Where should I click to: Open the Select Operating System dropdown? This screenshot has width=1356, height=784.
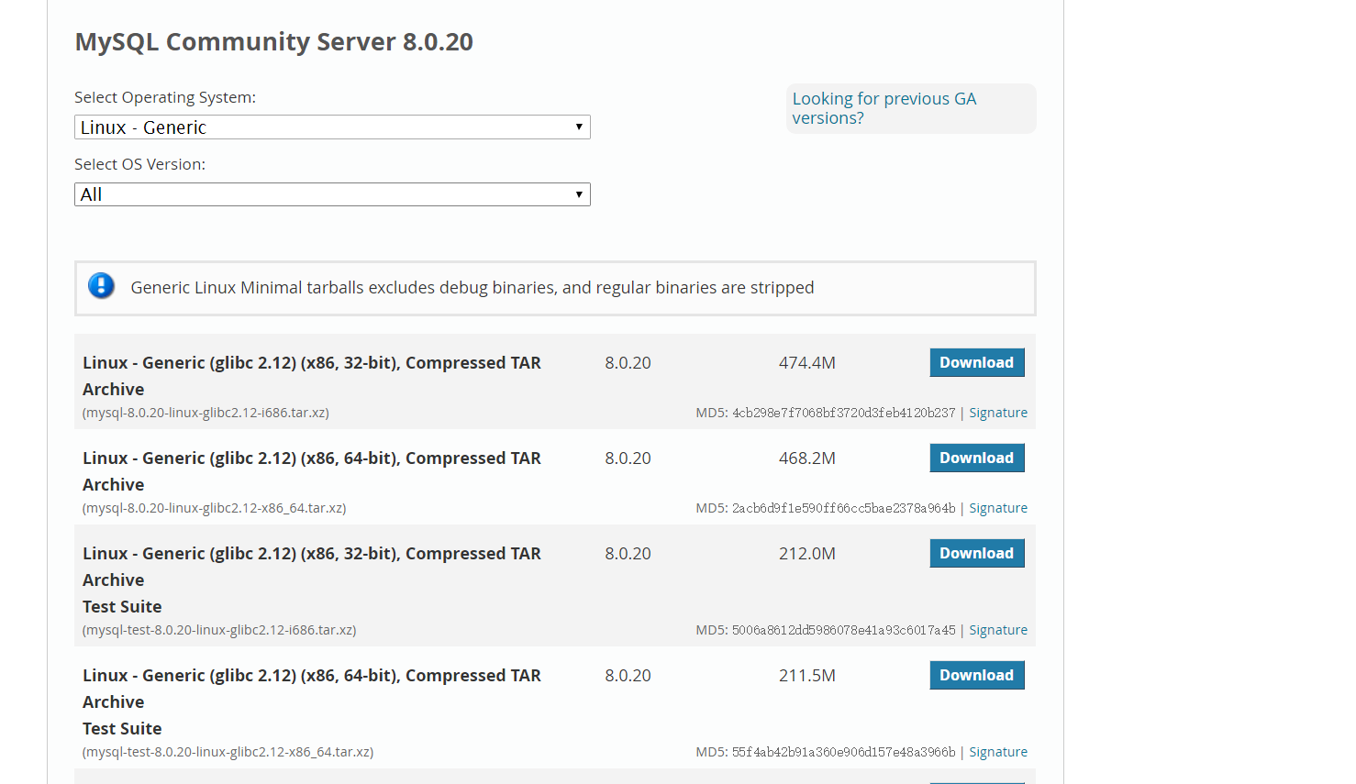(332, 127)
